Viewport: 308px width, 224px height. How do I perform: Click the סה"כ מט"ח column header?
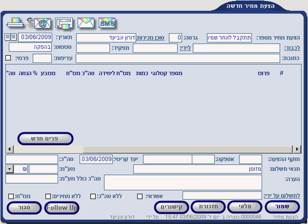coord(80,73)
